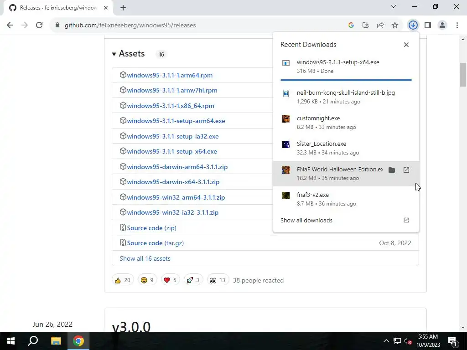467x350 pixels.
Task: Download windows95-3.1.1-setup-arm64.exe
Action: 176,121
